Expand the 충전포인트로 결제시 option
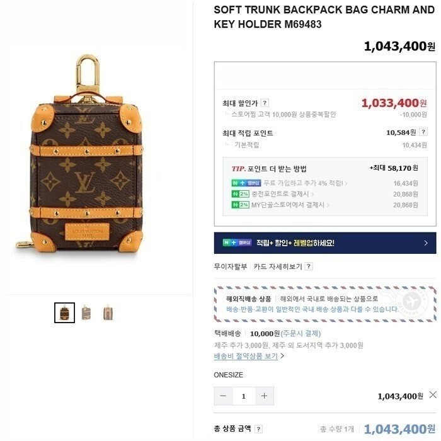Image resolution: width=441 pixels, height=441 pixels. 283,194
